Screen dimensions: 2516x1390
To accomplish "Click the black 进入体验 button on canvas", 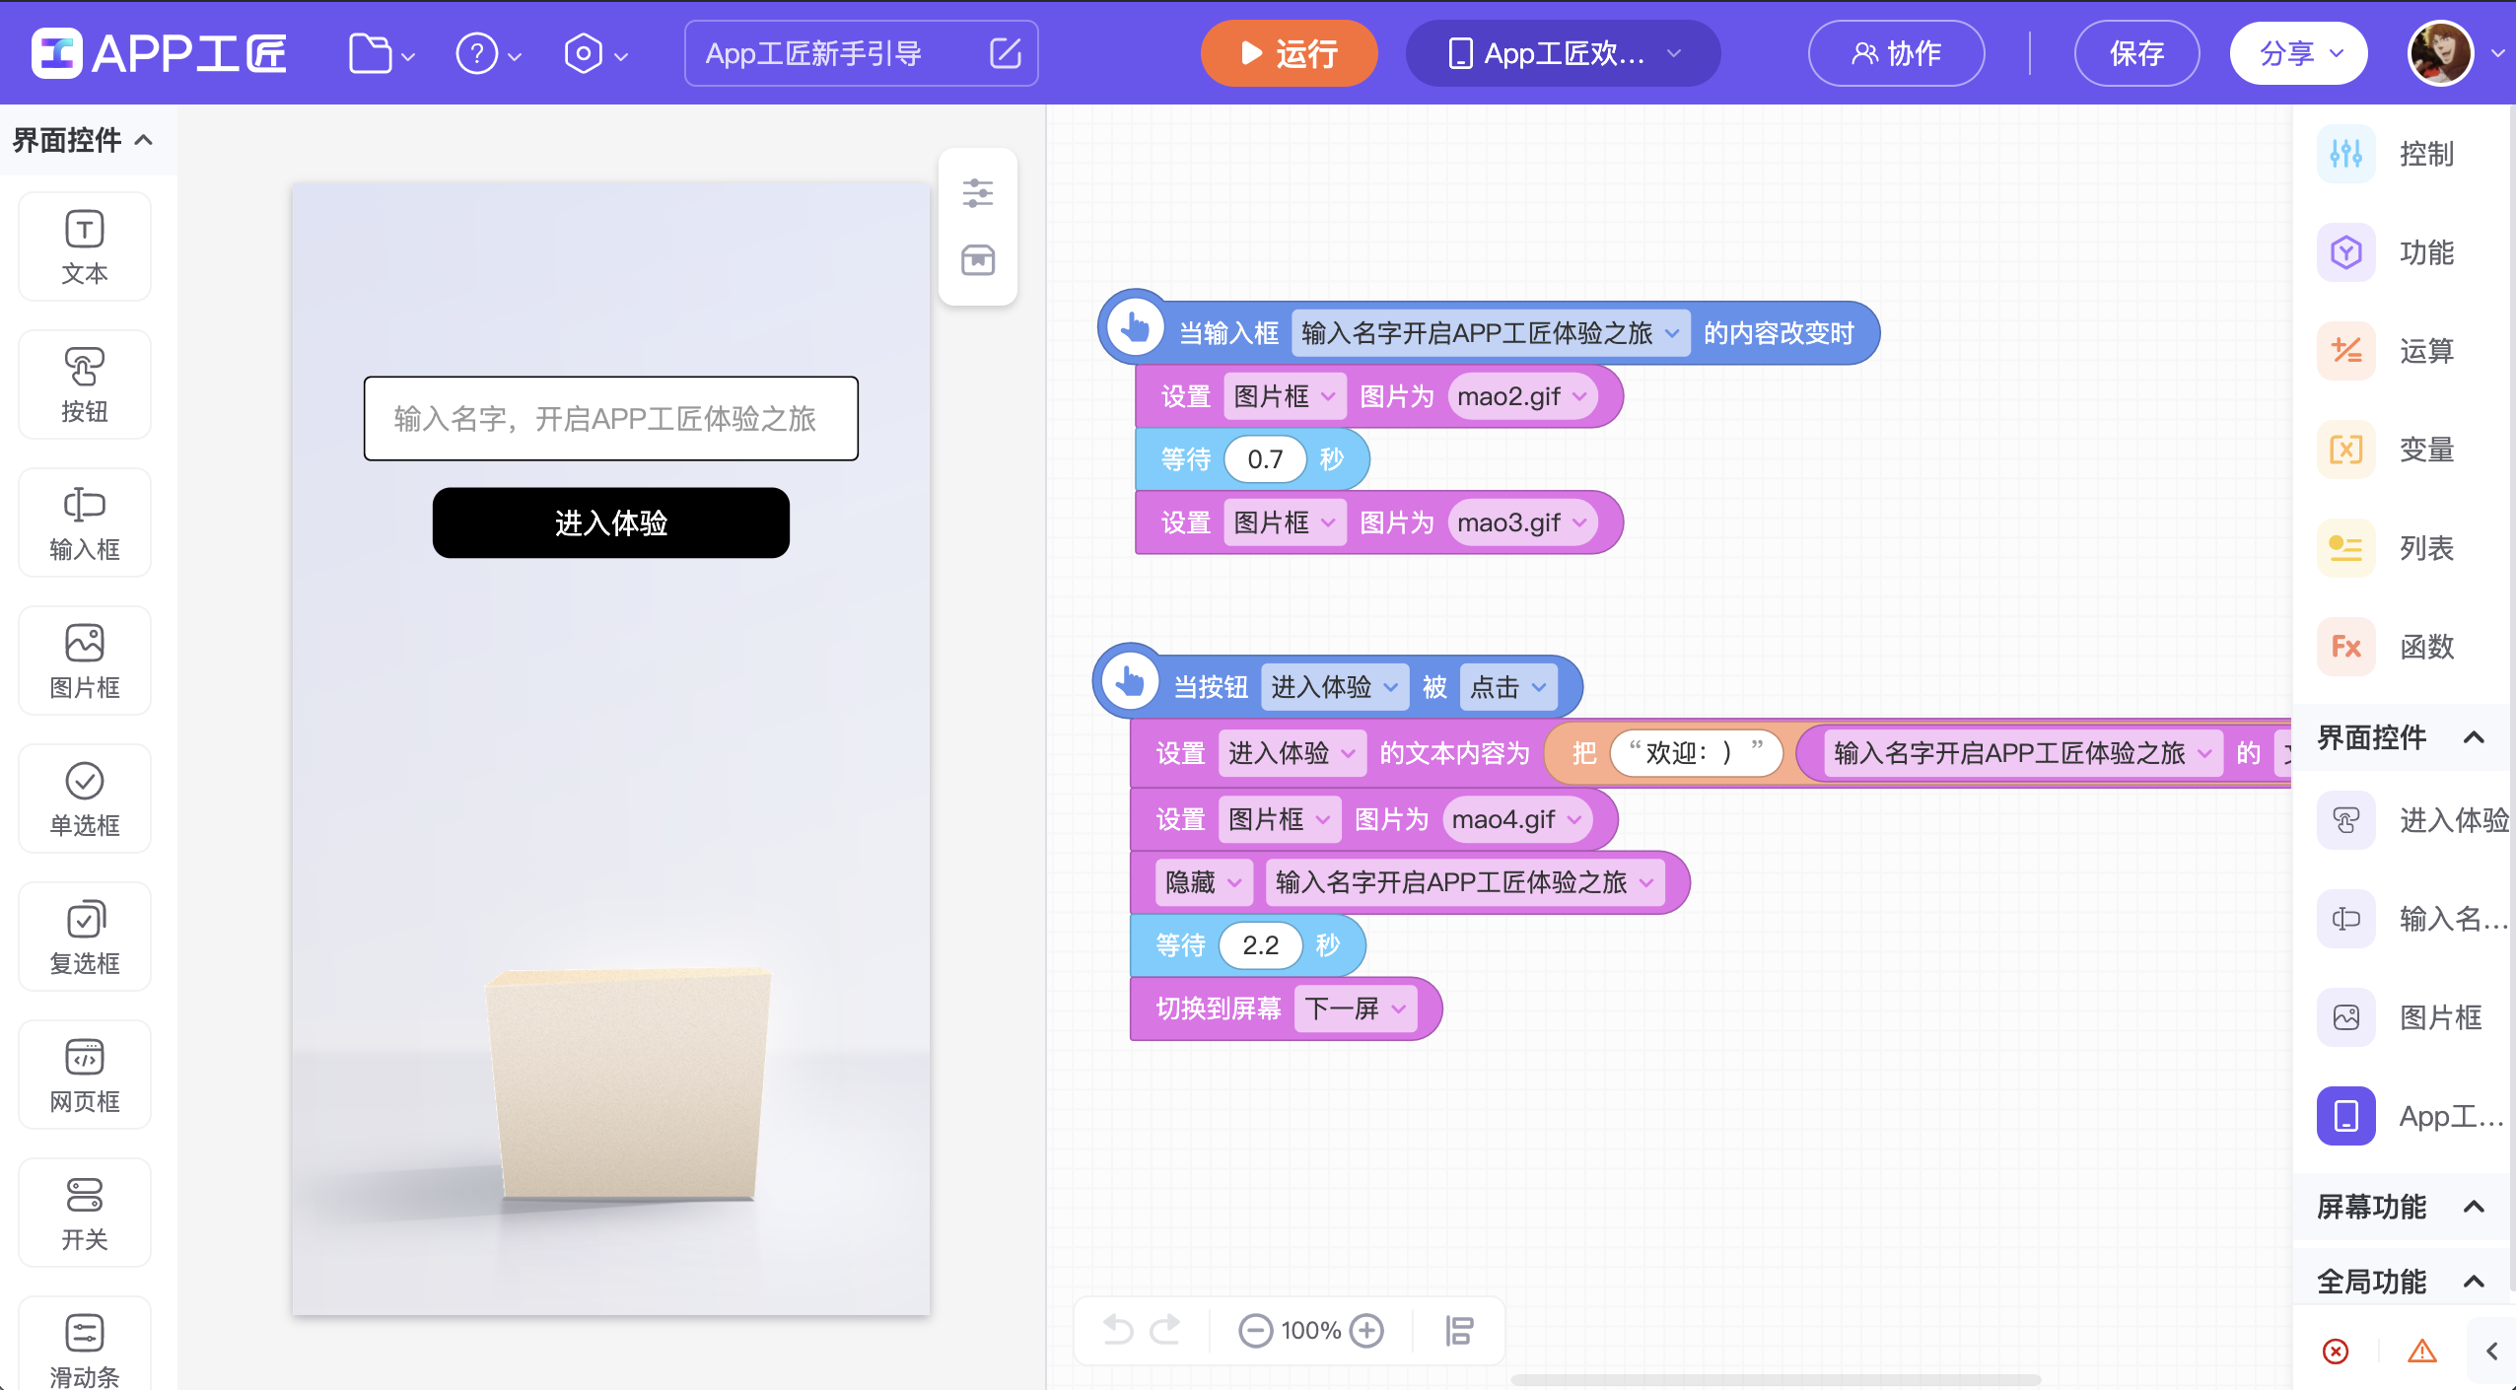I will pyautogui.click(x=611, y=522).
